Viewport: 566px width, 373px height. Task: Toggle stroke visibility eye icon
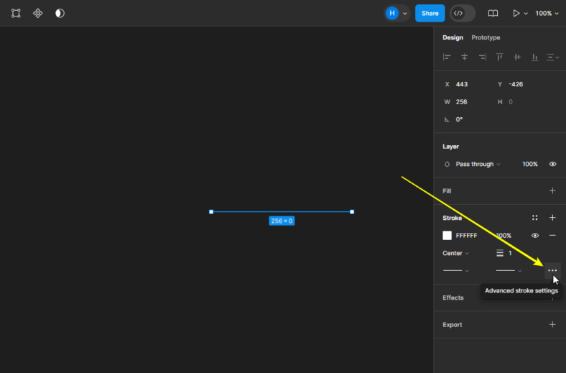pyautogui.click(x=535, y=236)
